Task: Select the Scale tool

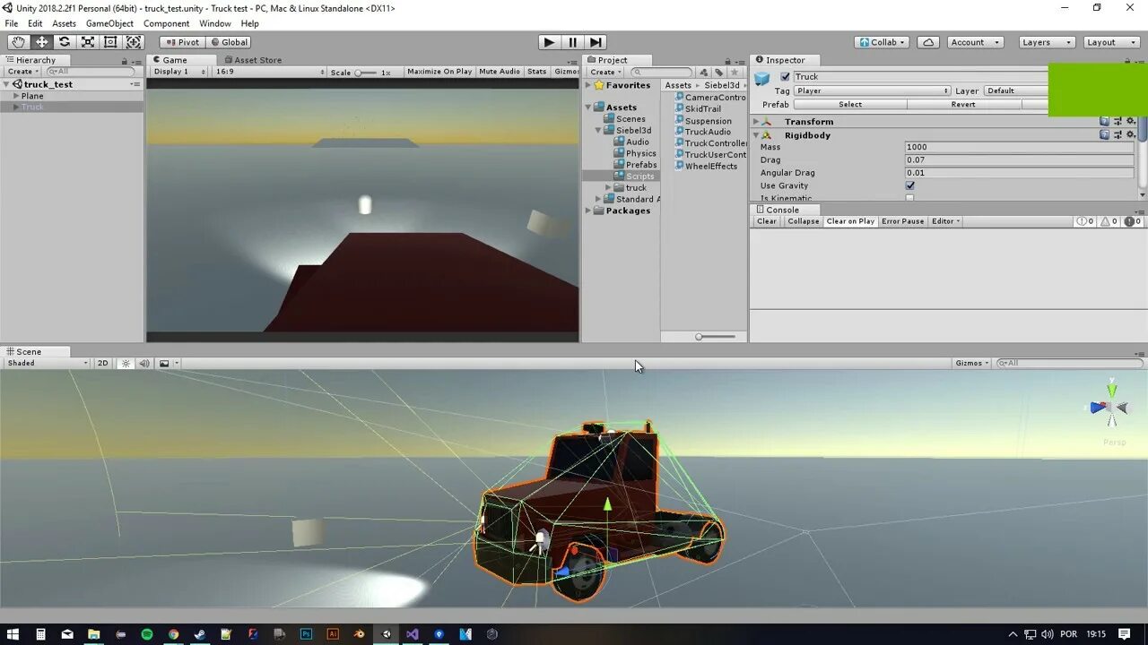Action: coord(86,41)
